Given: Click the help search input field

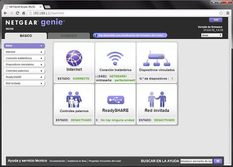Looking at the screenshot, I should click(196, 161).
